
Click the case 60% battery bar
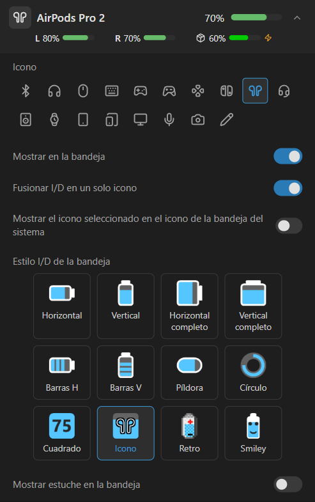[245, 38]
